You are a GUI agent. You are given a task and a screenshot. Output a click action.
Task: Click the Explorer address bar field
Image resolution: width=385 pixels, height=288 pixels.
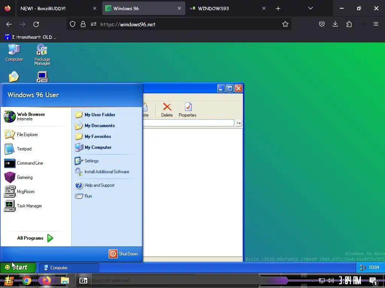tap(188, 123)
